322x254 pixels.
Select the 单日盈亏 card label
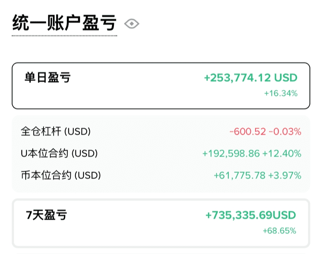[x=47, y=78]
